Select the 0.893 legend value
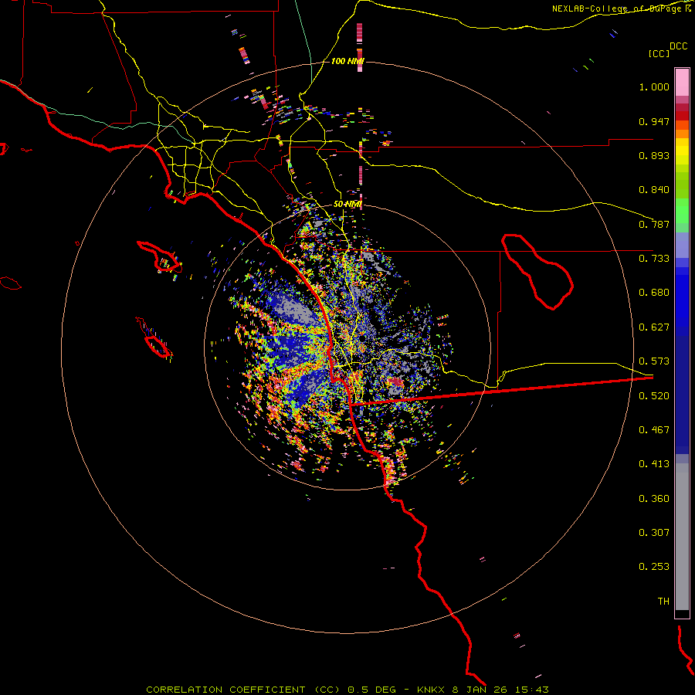Screen dimensions: 695x695 (x=654, y=155)
